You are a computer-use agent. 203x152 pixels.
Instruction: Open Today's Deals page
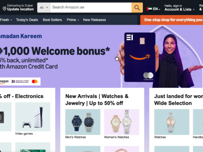click(x=27, y=20)
